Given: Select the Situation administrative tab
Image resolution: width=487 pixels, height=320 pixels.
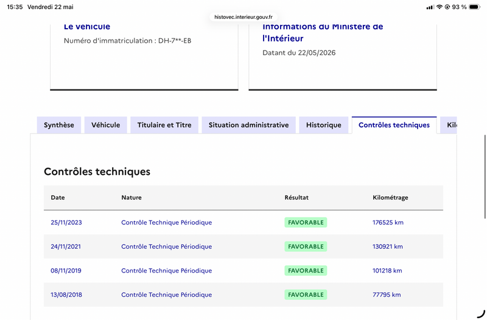Looking at the screenshot, I should click(248, 125).
